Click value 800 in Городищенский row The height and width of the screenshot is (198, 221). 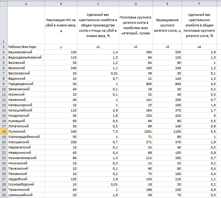click(135, 84)
